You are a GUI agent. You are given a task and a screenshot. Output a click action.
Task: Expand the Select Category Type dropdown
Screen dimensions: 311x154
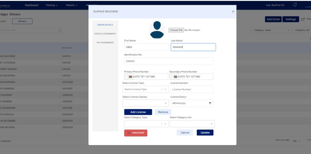(x=165, y=124)
